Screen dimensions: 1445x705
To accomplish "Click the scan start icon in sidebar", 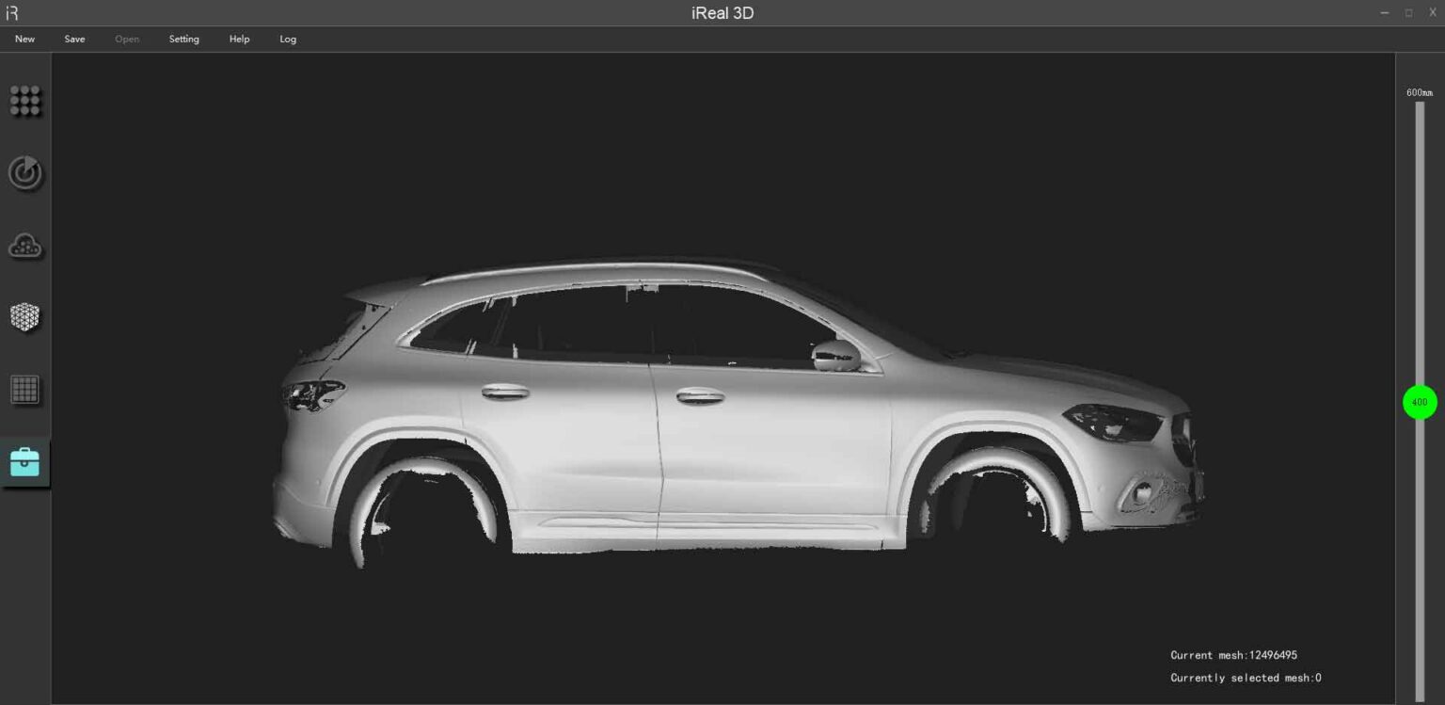I will (x=25, y=173).
